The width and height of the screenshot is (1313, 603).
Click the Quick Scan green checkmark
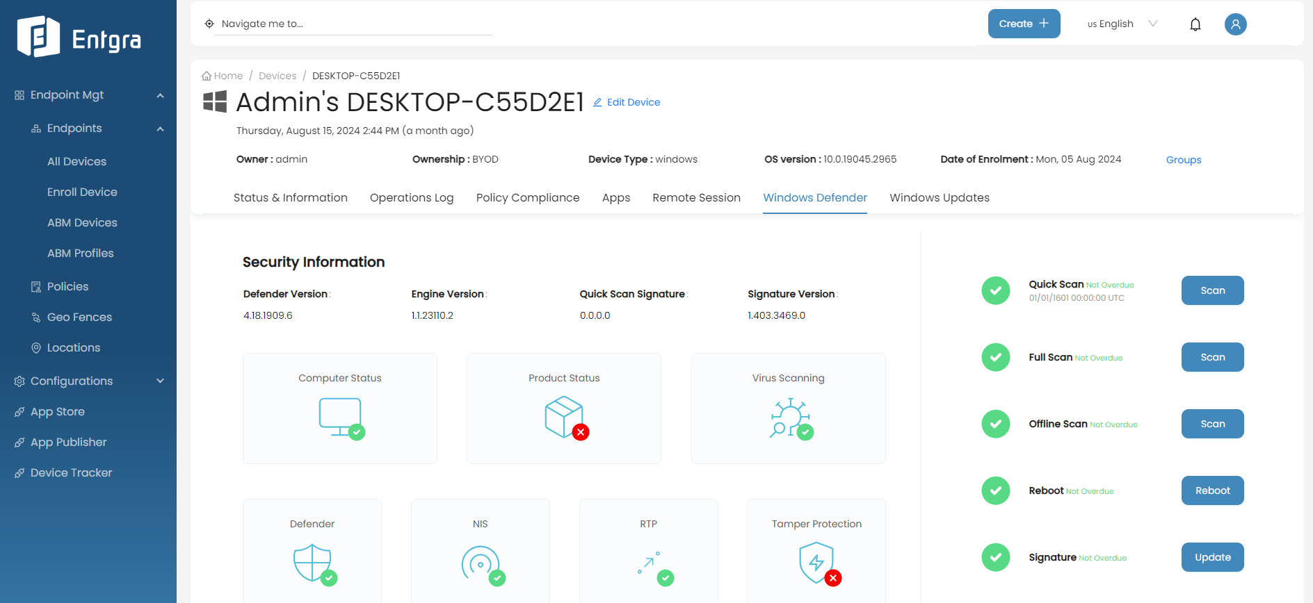(996, 290)
